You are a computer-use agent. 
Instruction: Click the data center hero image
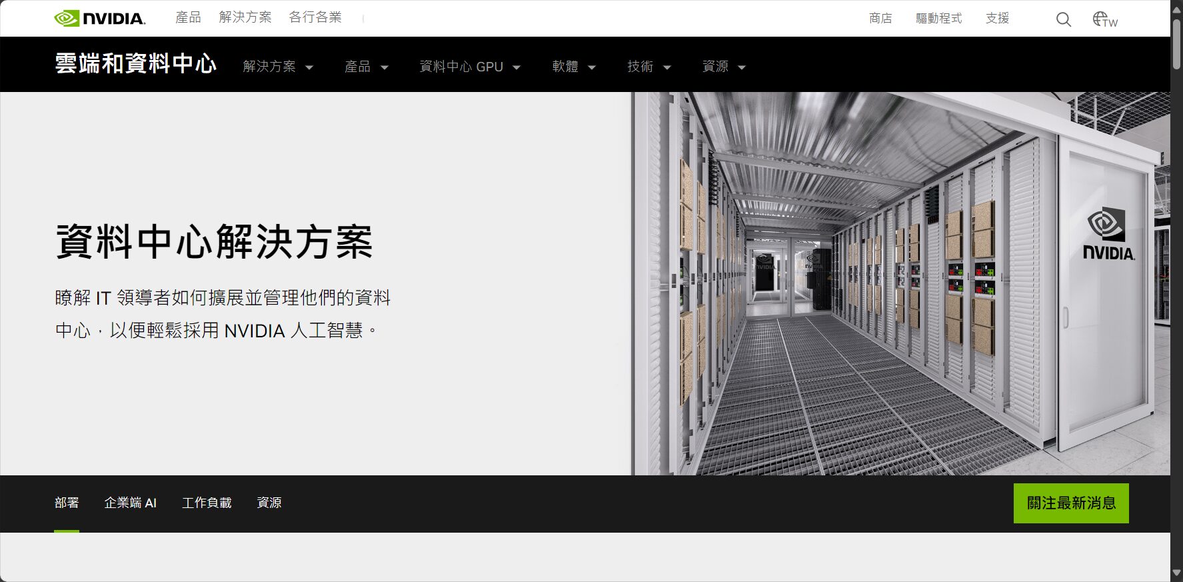click(901, 283)
